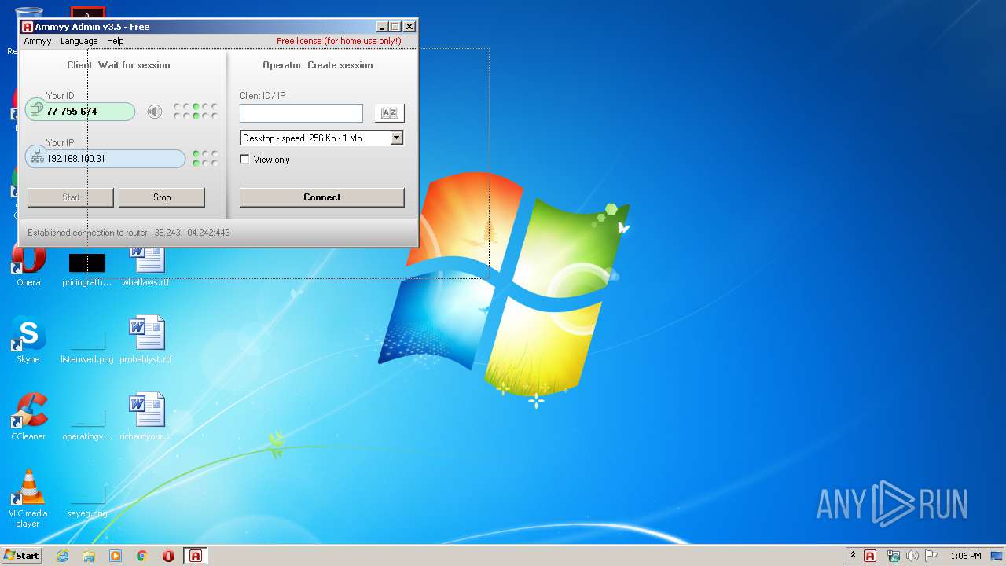Image resolution: width=1006 pixels, height=566 pixels.
Task: Click the Stop button
Action: click(162, 197)
